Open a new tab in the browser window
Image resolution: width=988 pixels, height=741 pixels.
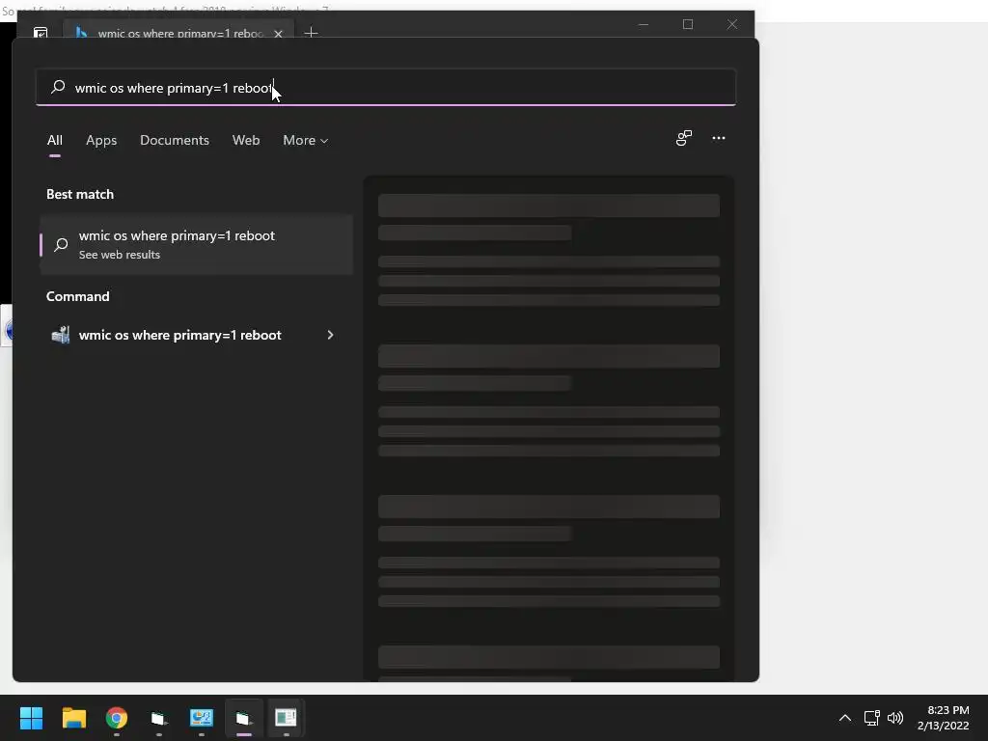[311, 32]
